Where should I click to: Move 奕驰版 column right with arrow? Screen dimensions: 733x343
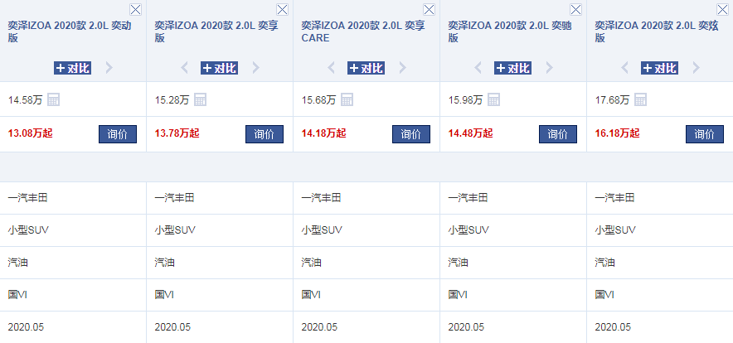[x=549, y=68]
